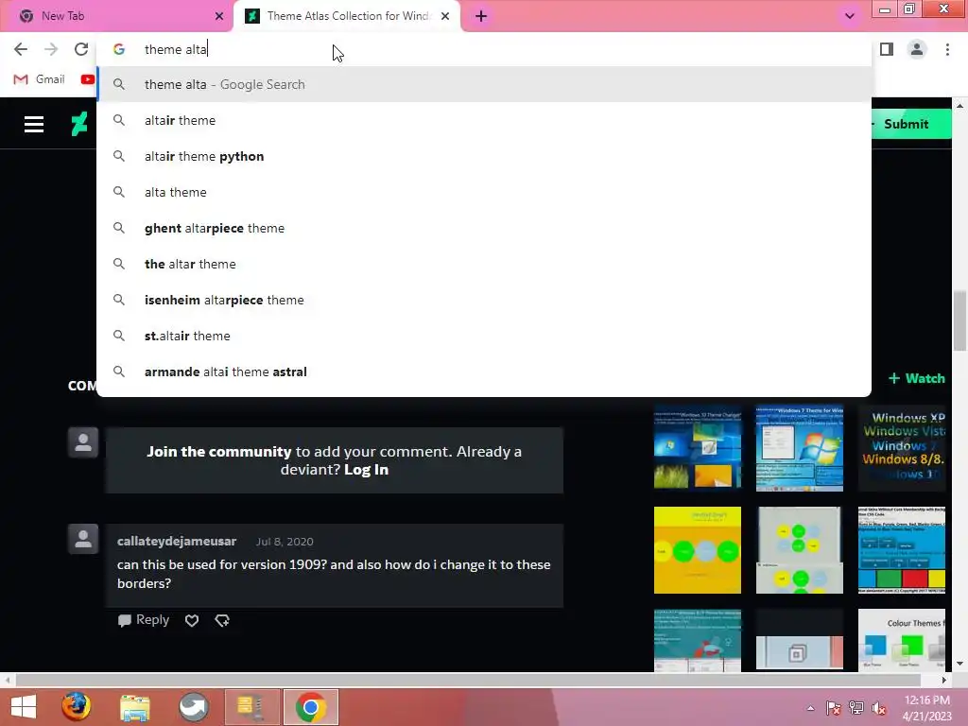Open the Chrome profile avatar

pos(917,49)
